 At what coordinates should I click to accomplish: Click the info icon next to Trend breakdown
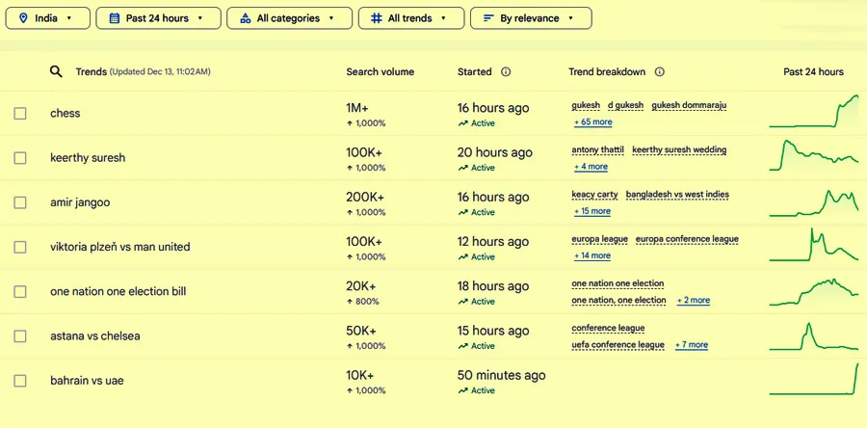point(659,71)
